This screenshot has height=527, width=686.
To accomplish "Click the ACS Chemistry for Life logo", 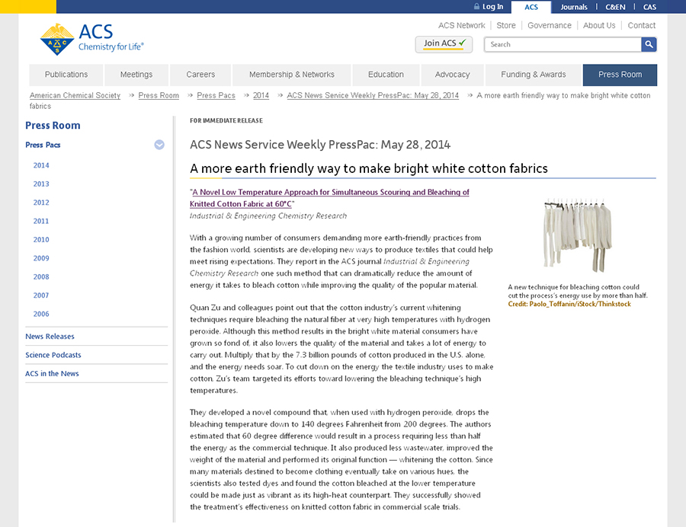I will [91, 38].
